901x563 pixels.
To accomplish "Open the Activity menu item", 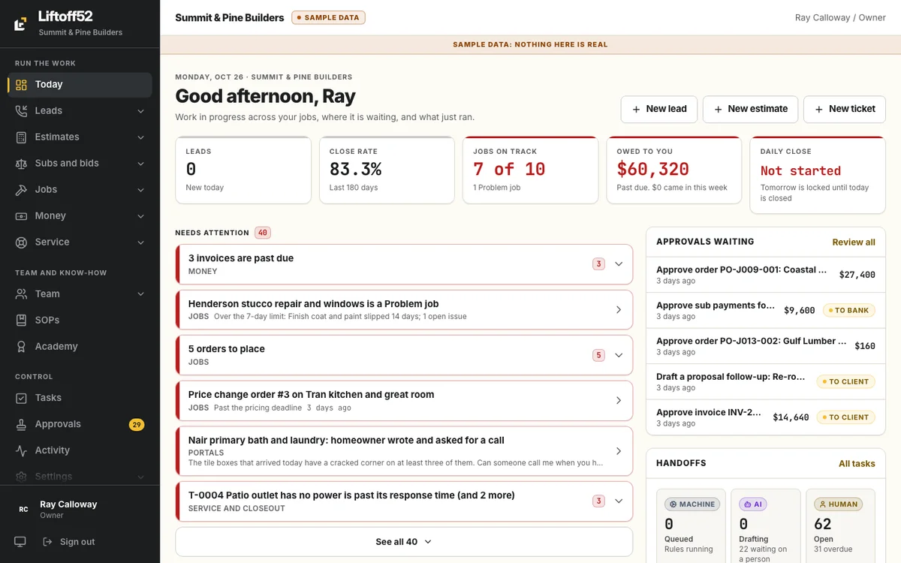I will click(x=80, y=450).
